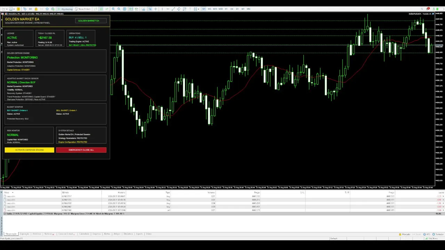Switch to M30 timeframe
Viewport: 445px width, 250px height.
pos(220,9)
